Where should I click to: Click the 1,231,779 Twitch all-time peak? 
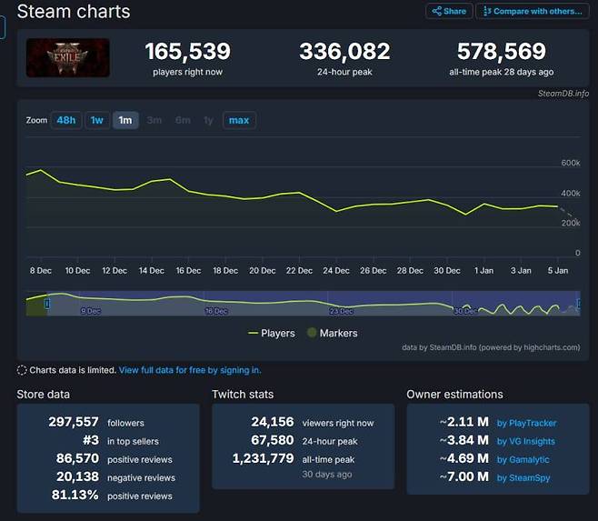264,458
